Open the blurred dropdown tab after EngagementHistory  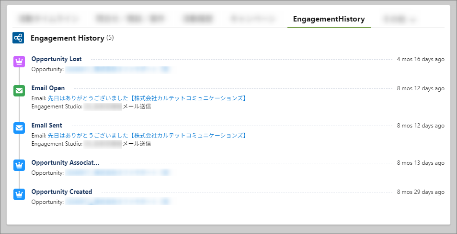click(x=399, y=20)
